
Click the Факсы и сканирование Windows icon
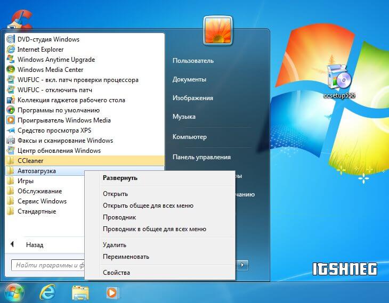pyautogui.click(x=11, y=141)
